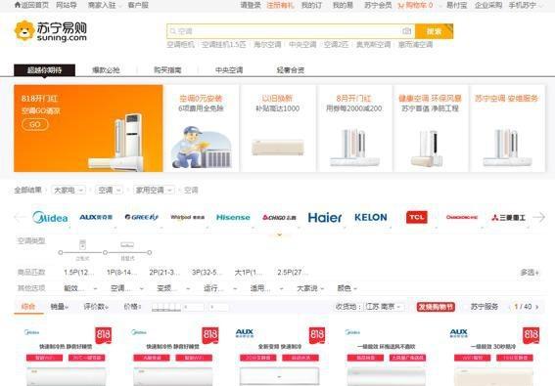This screenshot has width=555, height=386.
Task: Focus the maximum price input field
Action: tap(218, 307)
